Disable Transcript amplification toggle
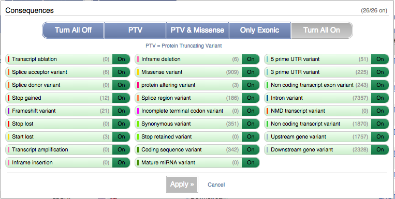The height and width of the screenshot is (199, 395). coord(121,150)
